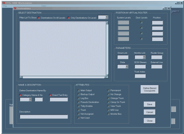Toggle fourth Dest Levels checkbox
This screenshot has width=184, height=134.
click(x=141, y=38)
